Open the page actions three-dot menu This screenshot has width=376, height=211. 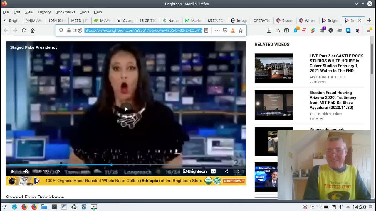click(217, 30)
